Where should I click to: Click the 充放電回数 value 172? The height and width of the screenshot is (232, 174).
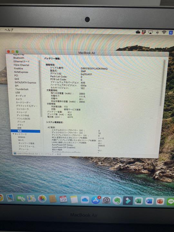pos(66,107)
